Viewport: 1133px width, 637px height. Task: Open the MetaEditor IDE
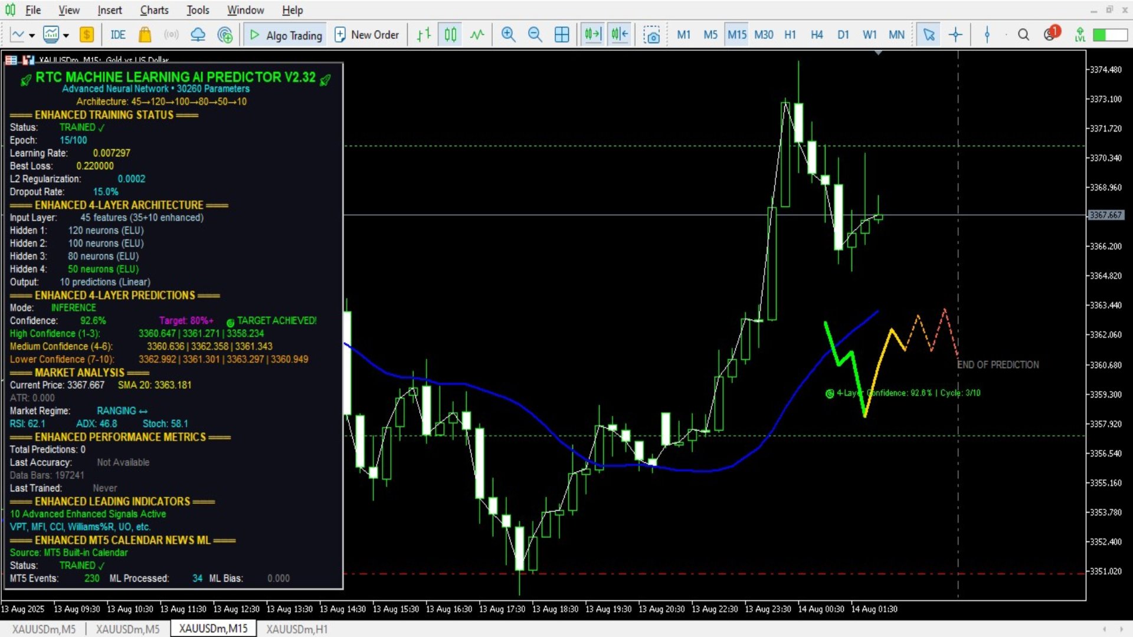[x=118, y=35]
